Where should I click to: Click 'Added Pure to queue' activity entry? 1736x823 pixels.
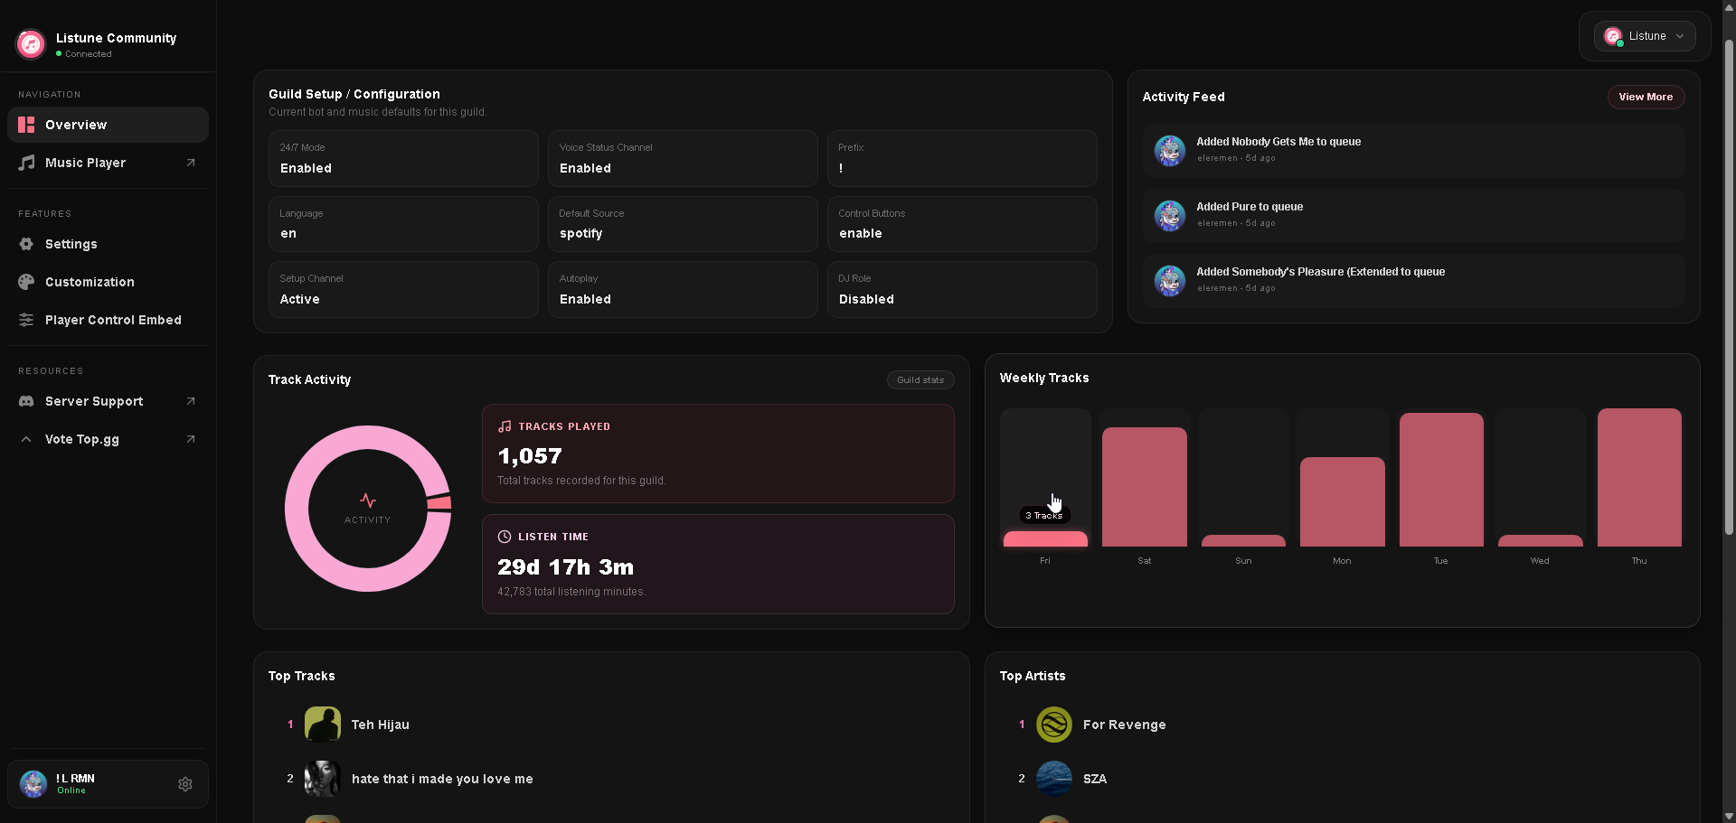pyautogui.click(x=1413, y=216)
